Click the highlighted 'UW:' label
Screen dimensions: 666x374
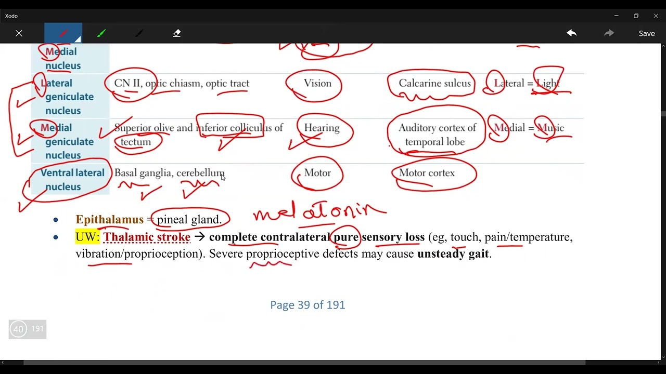tap(87, 237)
